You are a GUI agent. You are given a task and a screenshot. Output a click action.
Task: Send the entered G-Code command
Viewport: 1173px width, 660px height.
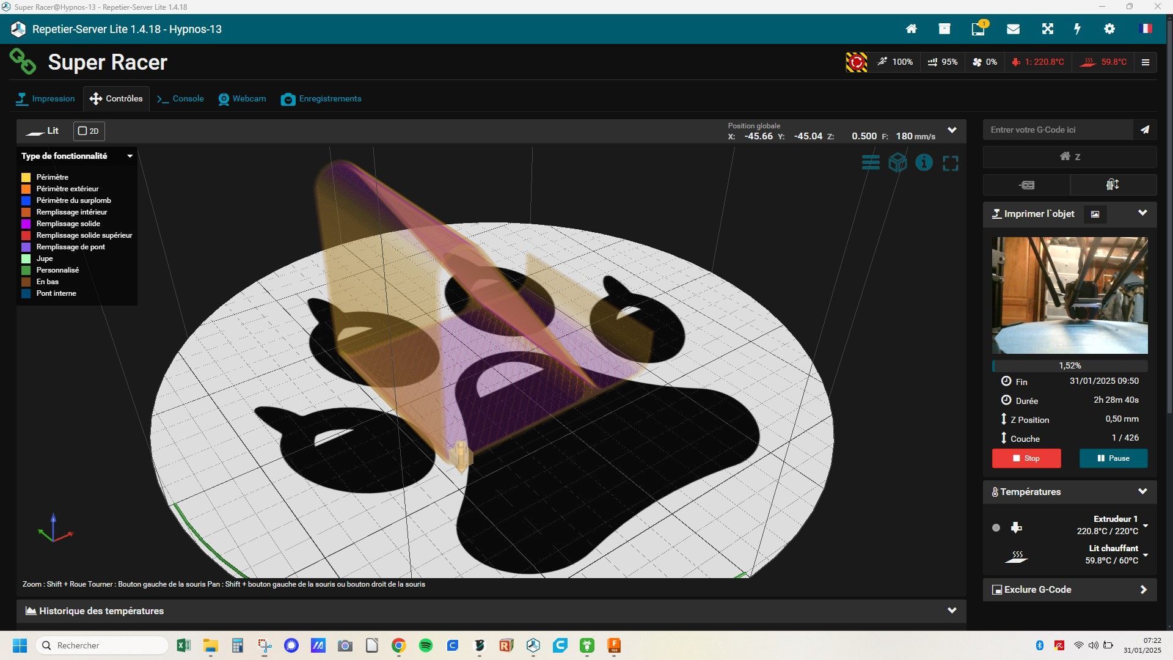click(1145, 130)
